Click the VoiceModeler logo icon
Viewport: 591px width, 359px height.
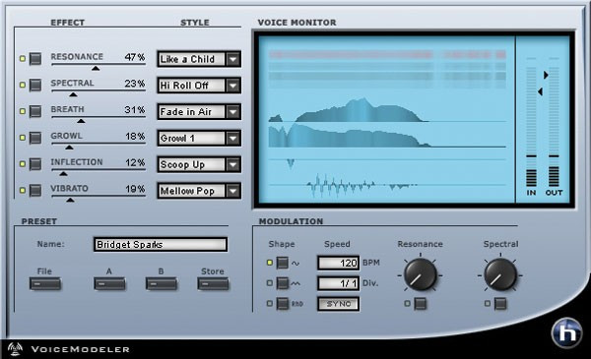pyautogui.click(x=15, y=349)
